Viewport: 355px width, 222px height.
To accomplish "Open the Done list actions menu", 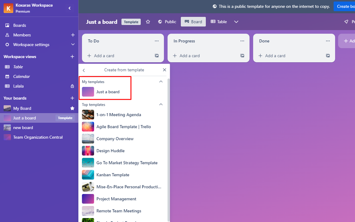I will [x=328, y=41].
